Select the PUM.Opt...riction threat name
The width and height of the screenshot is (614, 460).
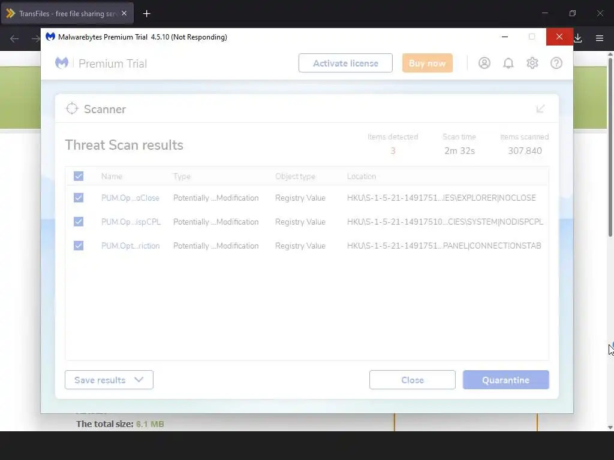click(130, 246)
